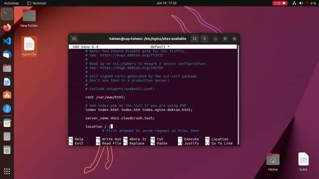Click the bugs.debian.org/765782 comment line
The height and width of the screenshot is (179, 319).
[x=124, y=68]
